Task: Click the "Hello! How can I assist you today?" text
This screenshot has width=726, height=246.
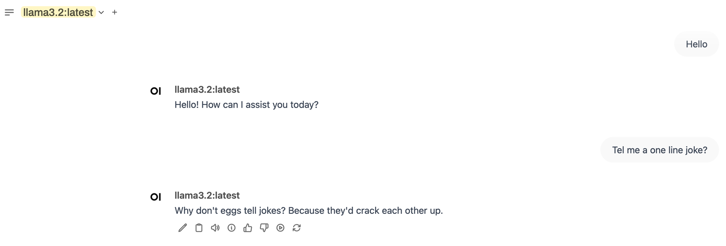Action: 246,104
